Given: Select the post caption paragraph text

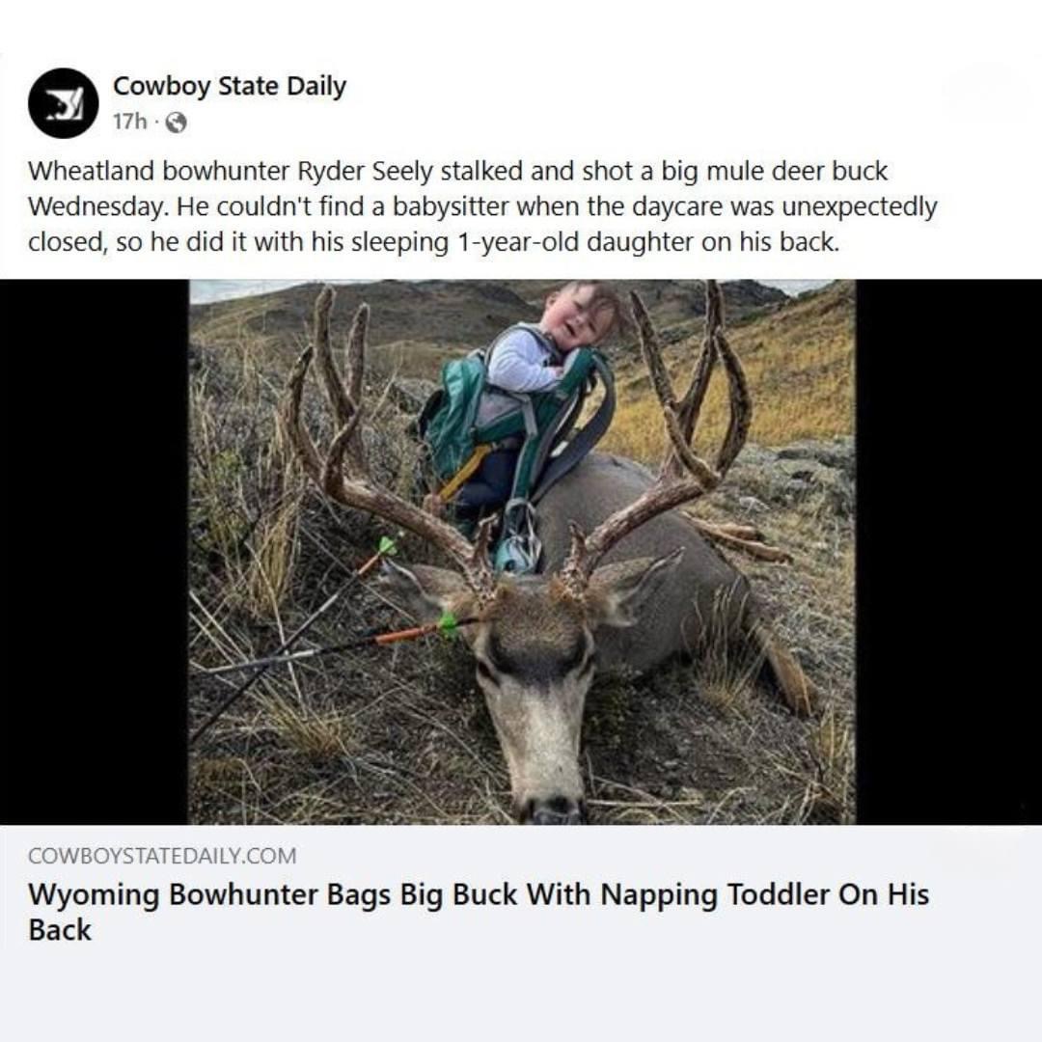Looking at the screenshot, I should tap(482, 206).
